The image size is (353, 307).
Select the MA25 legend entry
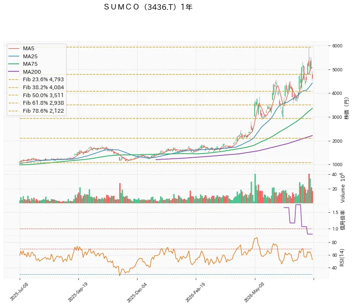[23, 56]
